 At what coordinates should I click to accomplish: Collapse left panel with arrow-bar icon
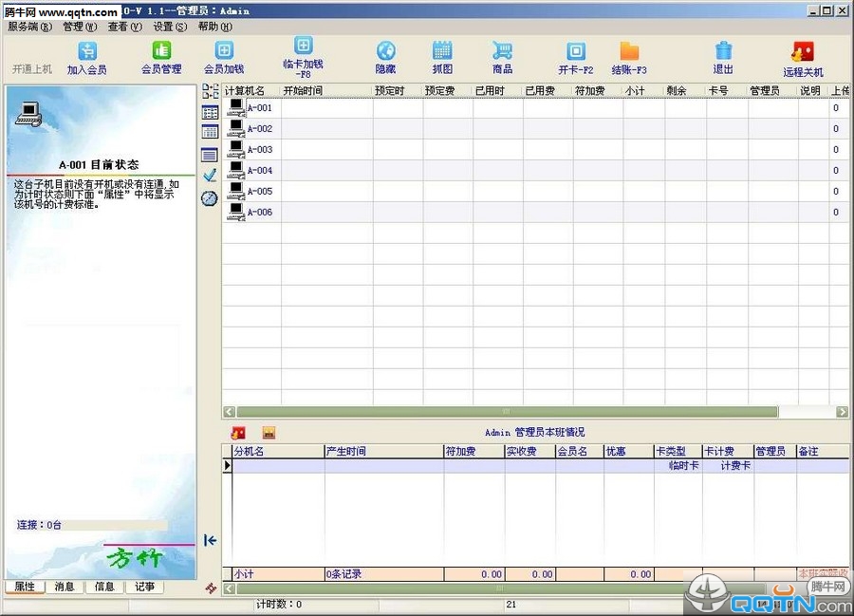210,540
